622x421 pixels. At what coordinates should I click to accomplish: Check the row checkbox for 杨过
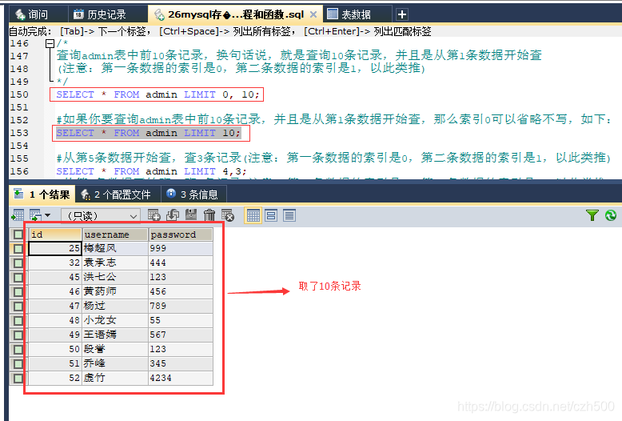(18, 307)
